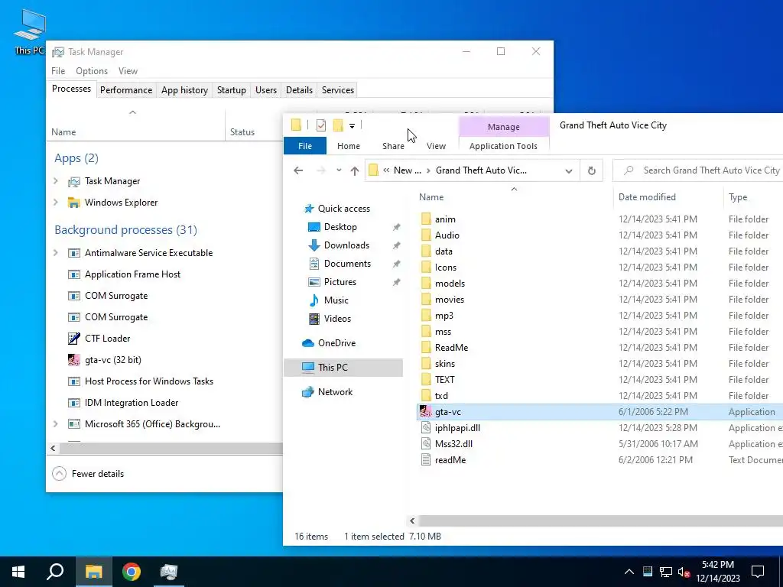Switch to Startup tab

[231, 90]
